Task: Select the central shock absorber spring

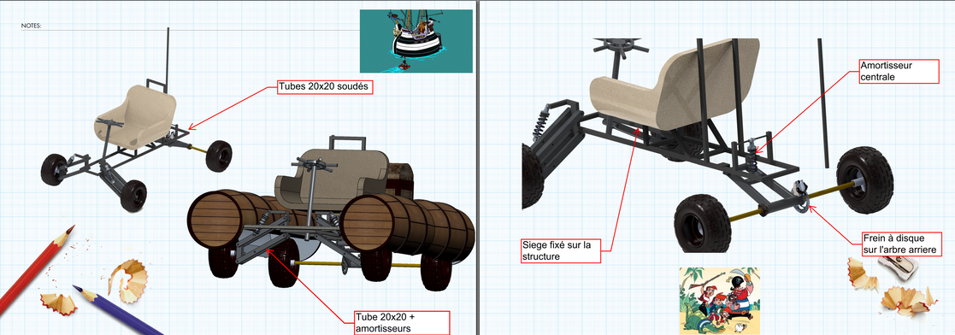Action: 752,155
